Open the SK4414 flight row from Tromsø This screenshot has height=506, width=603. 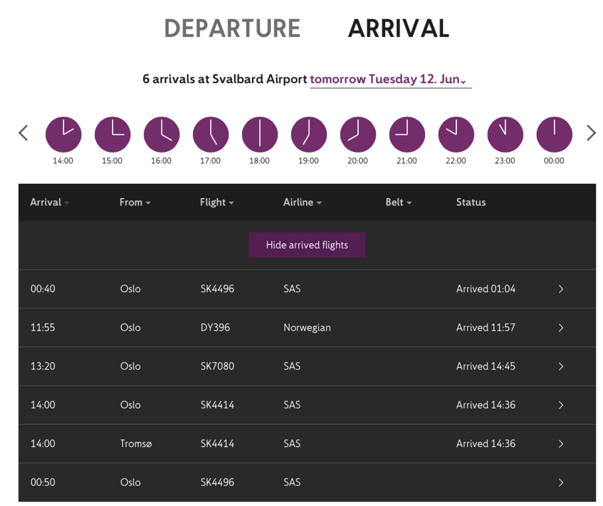click(561, 444)
